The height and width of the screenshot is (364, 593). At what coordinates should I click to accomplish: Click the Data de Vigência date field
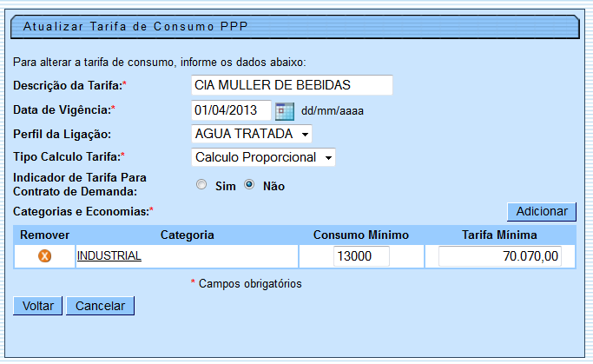[230, 111]
